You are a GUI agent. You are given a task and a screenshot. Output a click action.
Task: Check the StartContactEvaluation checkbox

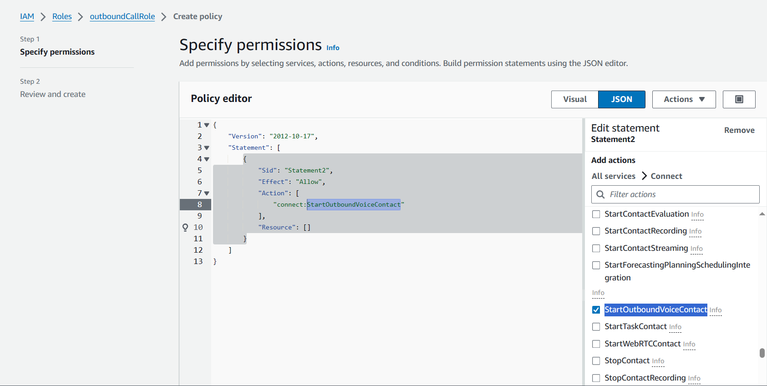point(596,214)
